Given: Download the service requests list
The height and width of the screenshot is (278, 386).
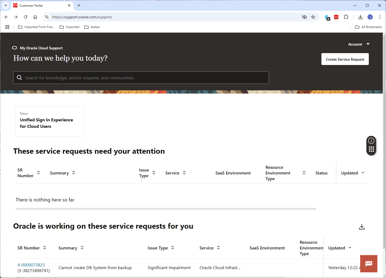Looking at the screenshot, I should [x=362, y=227].
